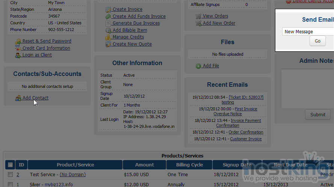Check the box for Test Service row
334x187 pixels.
click(11, 175)
